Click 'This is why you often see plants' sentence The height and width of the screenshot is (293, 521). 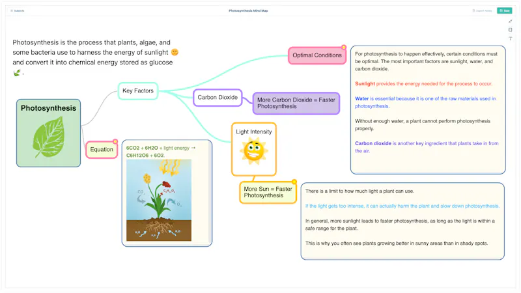tap(397, 243)
